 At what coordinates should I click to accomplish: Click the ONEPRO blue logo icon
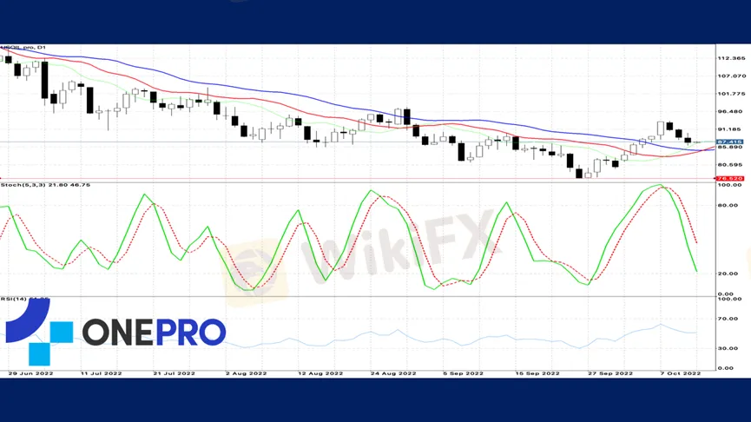click(39, 332)
